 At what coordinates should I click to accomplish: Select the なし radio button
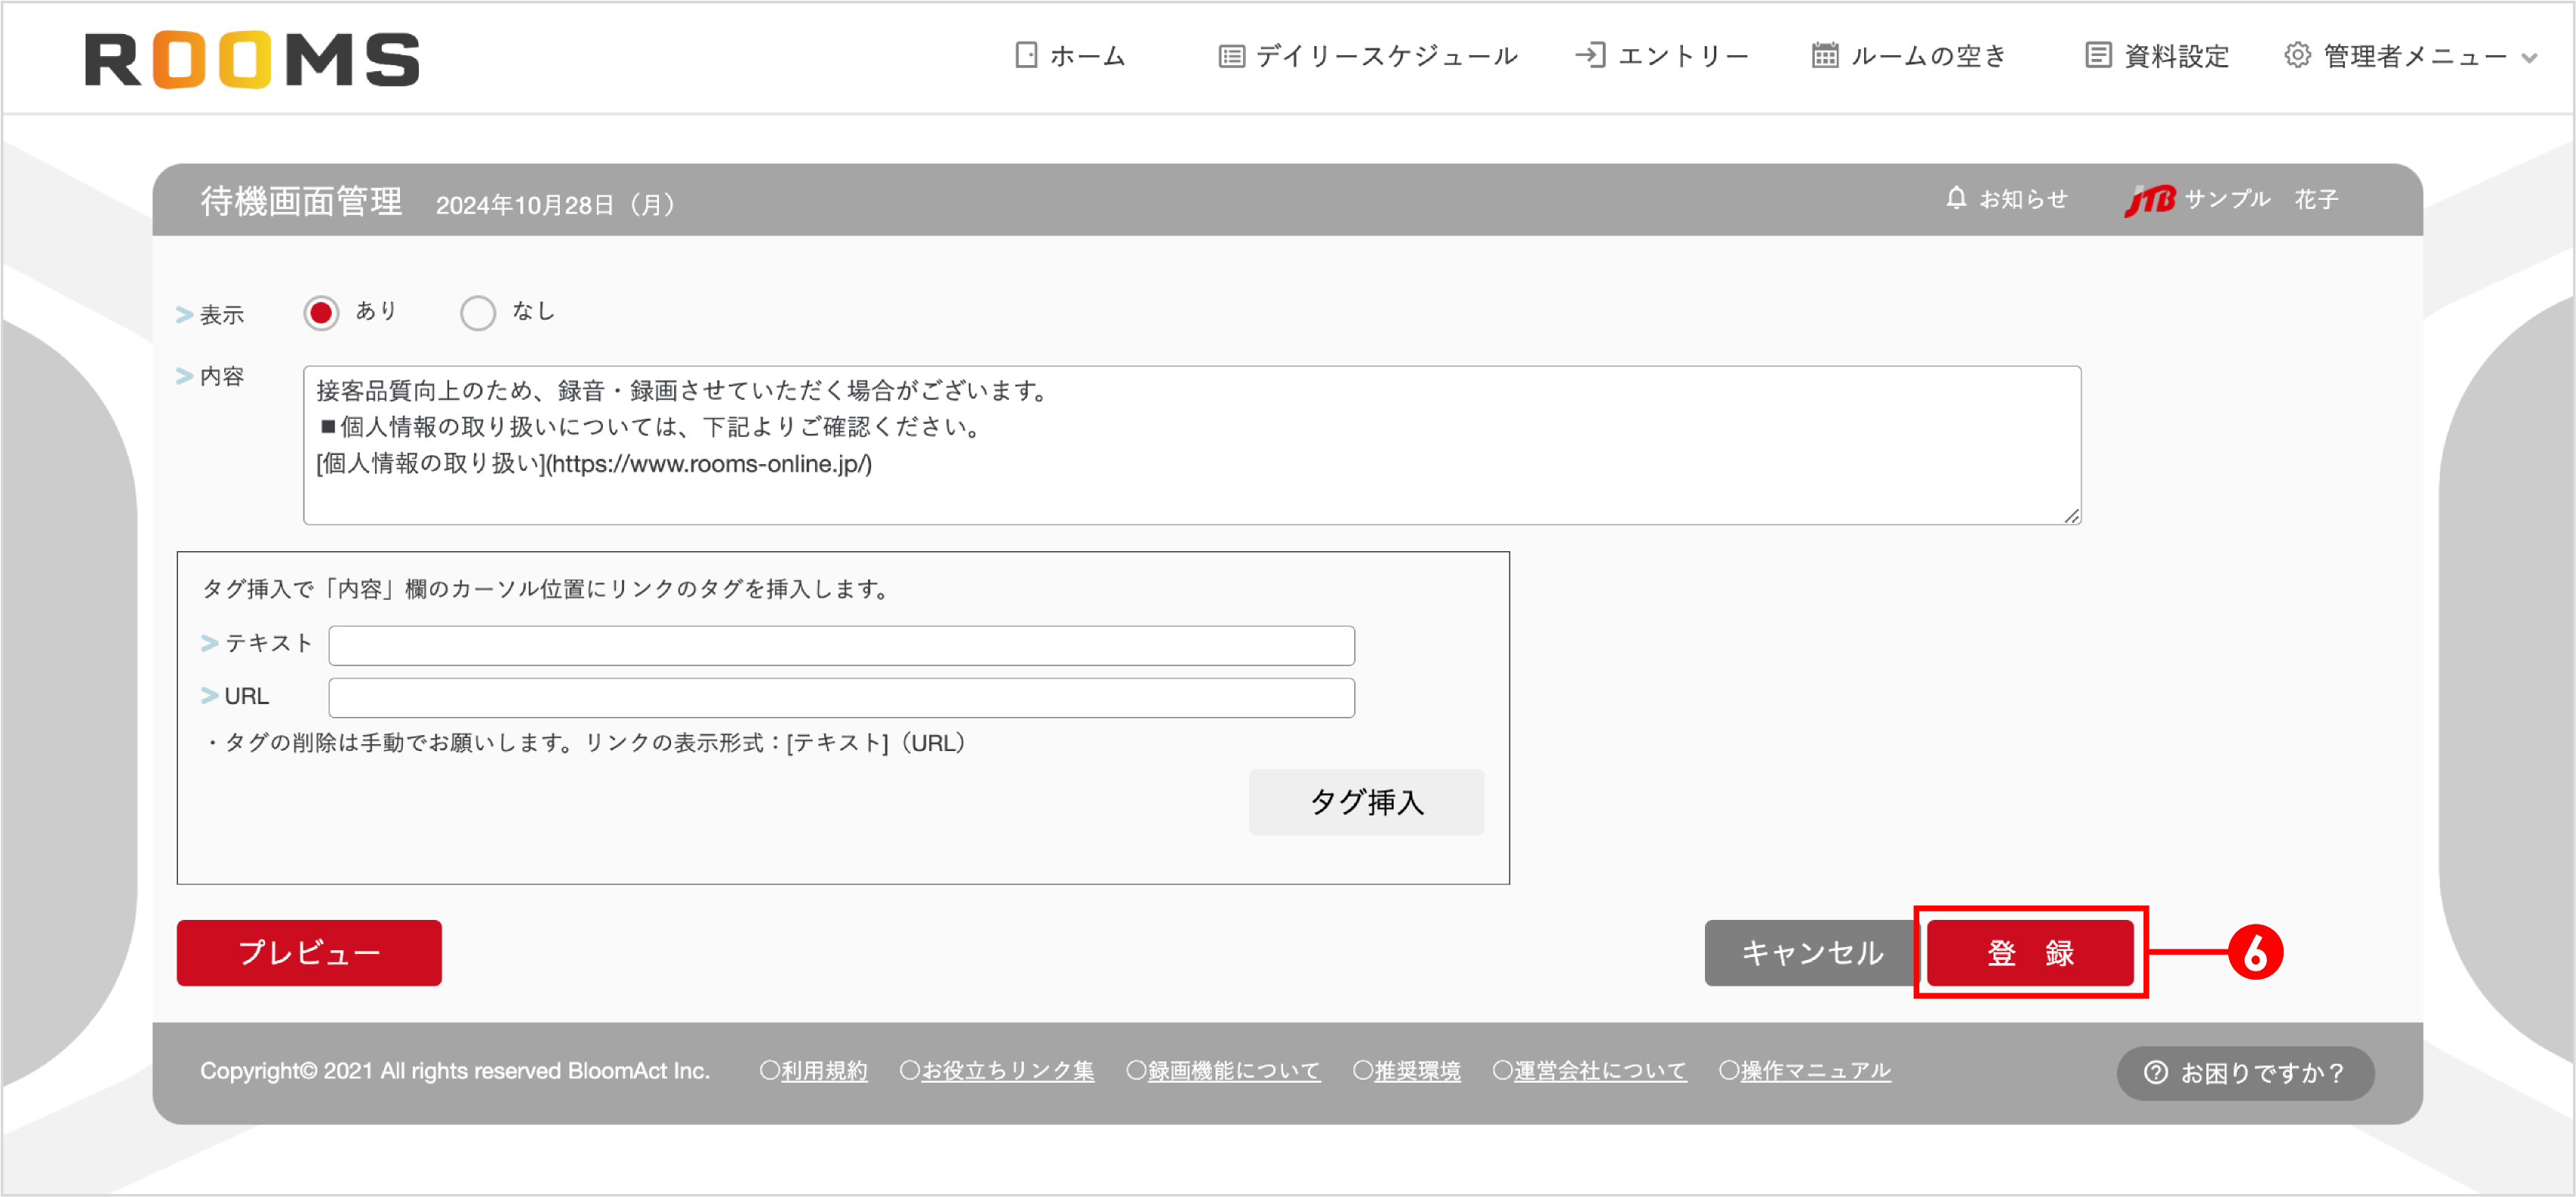coord(478,312)
